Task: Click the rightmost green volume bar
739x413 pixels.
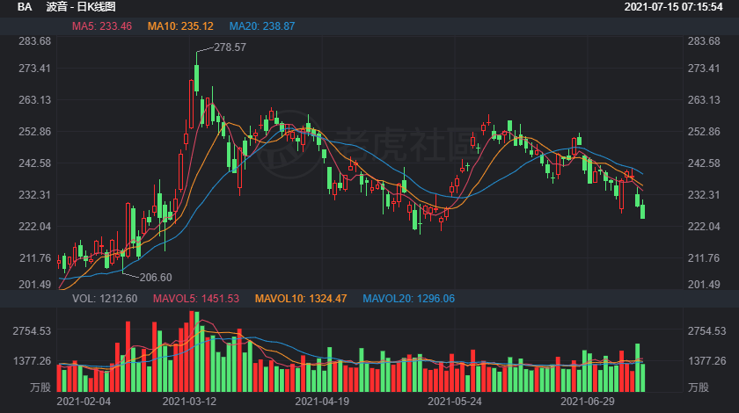Action: click(x=642, y=378)
